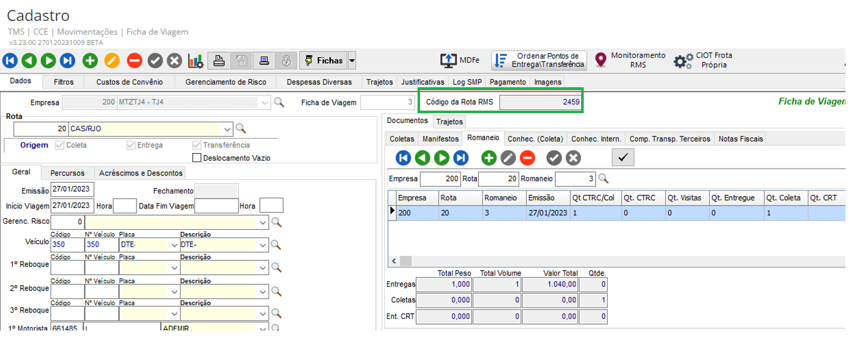This screenshot has width=848, height=348.
Task: Open Monitoramento RMS map pin
Action: [601, 60]
